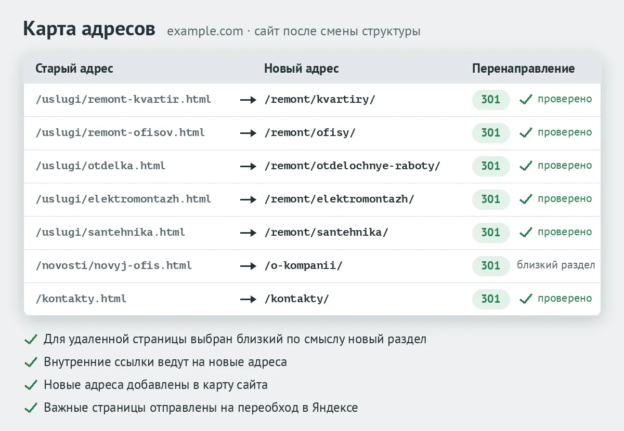The width and height of the screenshot is (624, 431).
Task: Click the note about переобход в Яндексе
Action: (x=201, y=408)
